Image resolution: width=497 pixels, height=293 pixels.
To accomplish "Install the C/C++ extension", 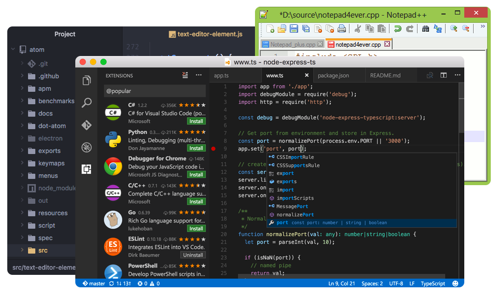I will coord(196,202).
